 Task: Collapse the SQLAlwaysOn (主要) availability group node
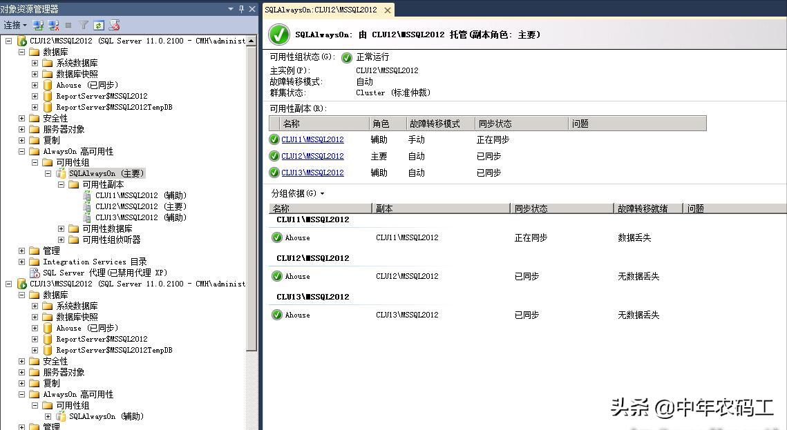[x=48, y=173]
